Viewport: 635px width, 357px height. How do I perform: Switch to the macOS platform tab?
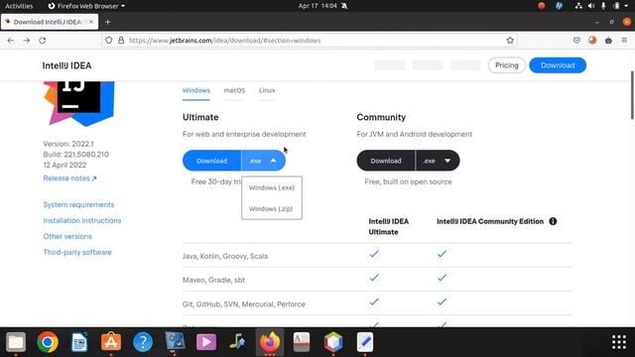(x=234, y=90)
